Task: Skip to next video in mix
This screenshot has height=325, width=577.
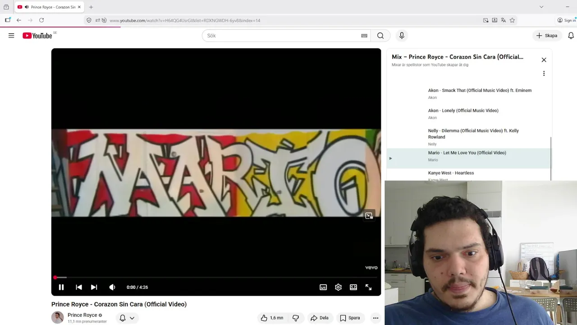Action: (94, 287)
